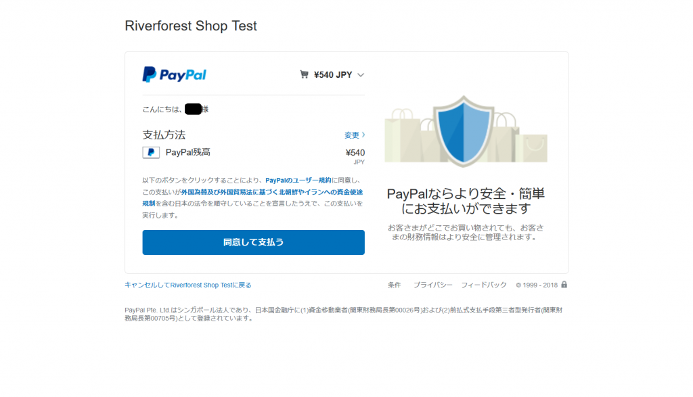Cancel and return to Riverforest Shop Test
The height and width of the screenshot is (397, 693).
188,285
